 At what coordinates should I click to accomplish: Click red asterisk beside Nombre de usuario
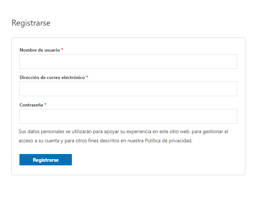pos(62,49)
